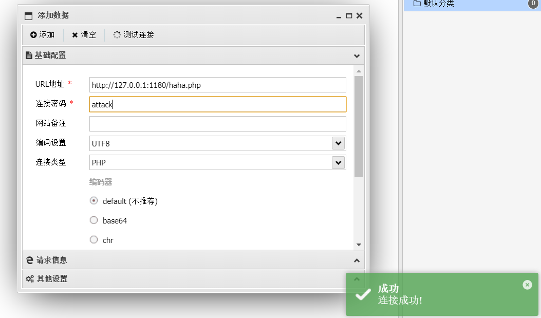
Task: Open the 连接类型 PHP dropdown
Action: 338,163
